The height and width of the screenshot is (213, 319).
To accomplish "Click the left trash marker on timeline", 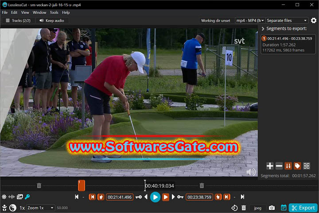I will click(x=39, y=185).
